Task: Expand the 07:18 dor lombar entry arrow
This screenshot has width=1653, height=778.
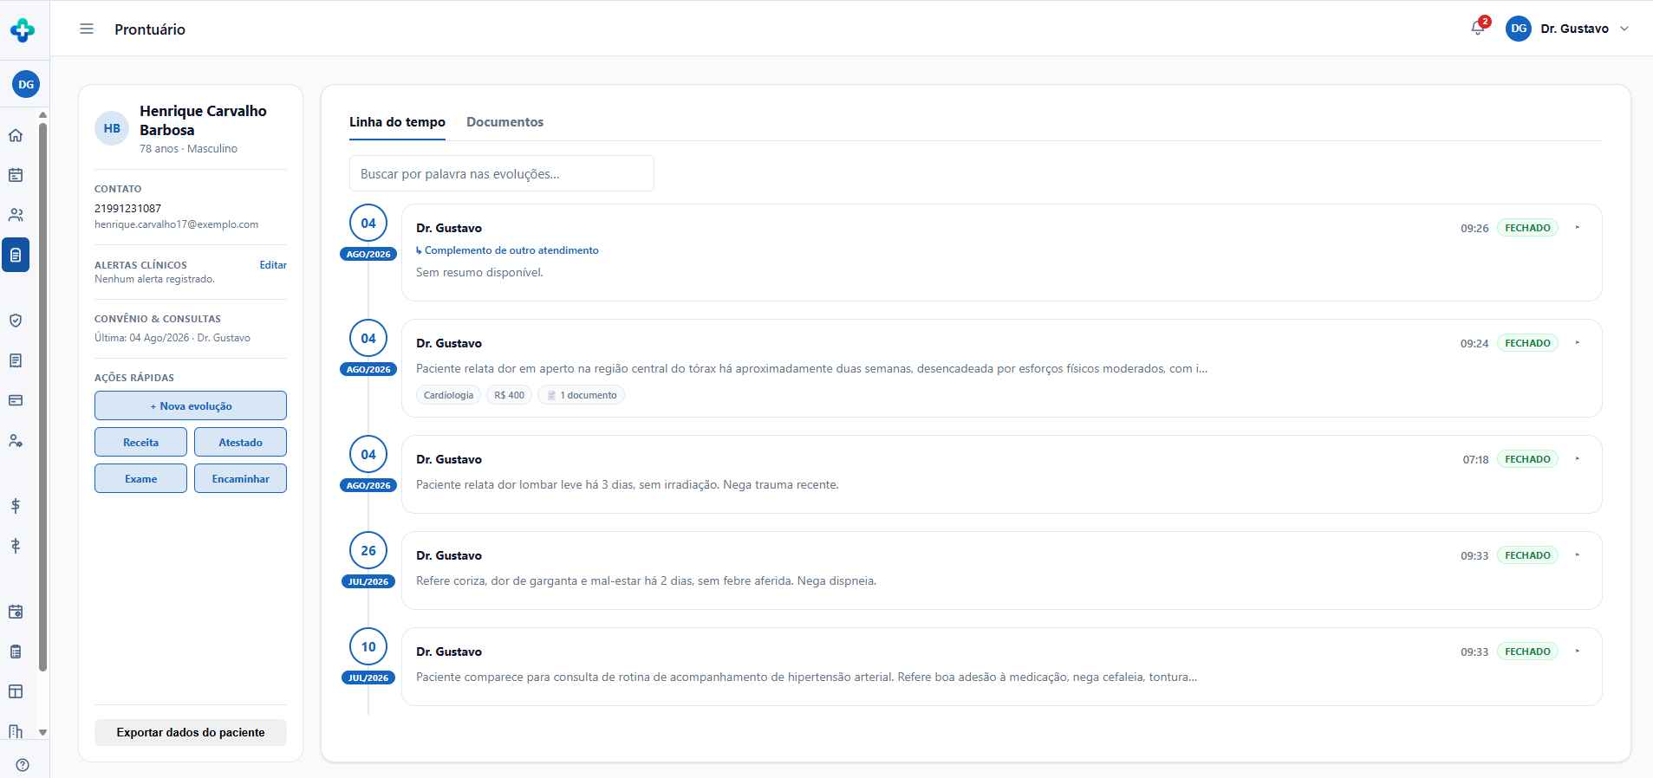Action: (1578, 459)
